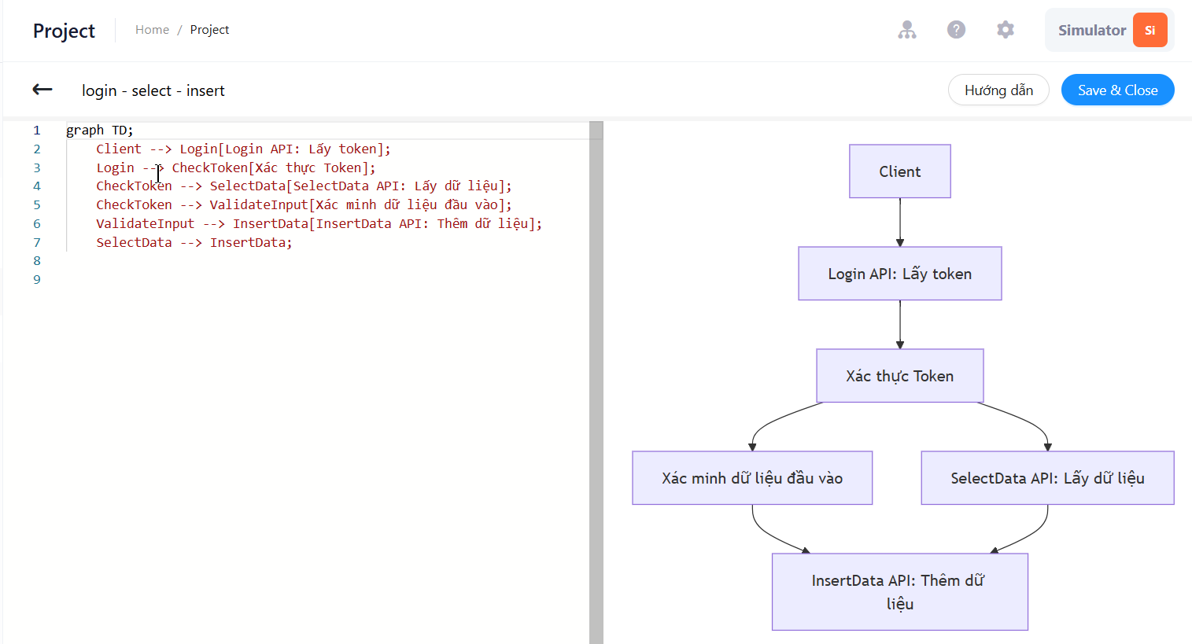This screenshot has width=1192, height=644.
Task: Click the InsertData API diagram node
Action: click(x=900, y=592)
